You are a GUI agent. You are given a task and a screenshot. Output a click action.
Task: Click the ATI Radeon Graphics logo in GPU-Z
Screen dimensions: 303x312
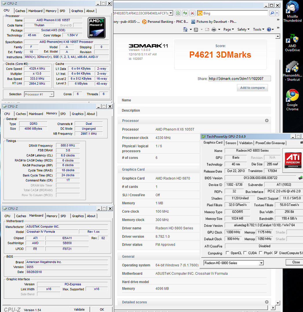(293, 160)
